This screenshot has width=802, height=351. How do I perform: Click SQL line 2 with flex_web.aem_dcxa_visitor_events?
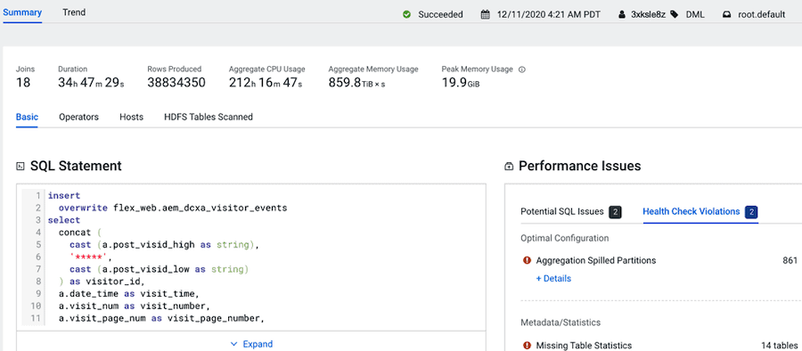click(x=173, y=208)
